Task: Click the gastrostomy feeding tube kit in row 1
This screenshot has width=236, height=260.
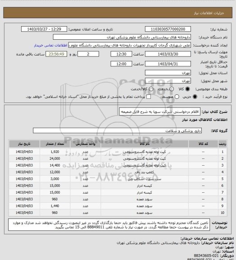Action: (x=145, y=152)
